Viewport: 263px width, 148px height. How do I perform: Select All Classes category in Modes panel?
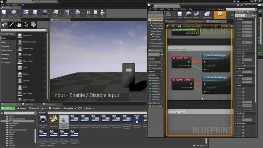click(6, 62)
